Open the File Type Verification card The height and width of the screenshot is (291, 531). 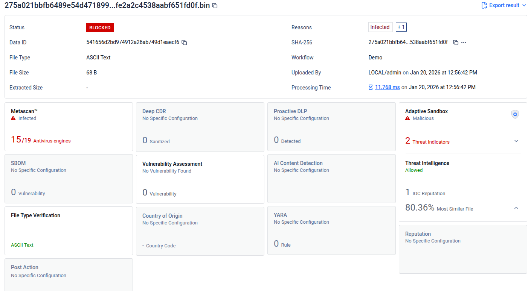(69, 230)
